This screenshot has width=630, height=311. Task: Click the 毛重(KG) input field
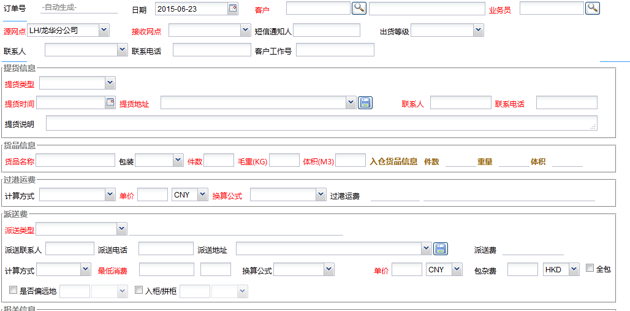tap(284, 161)
